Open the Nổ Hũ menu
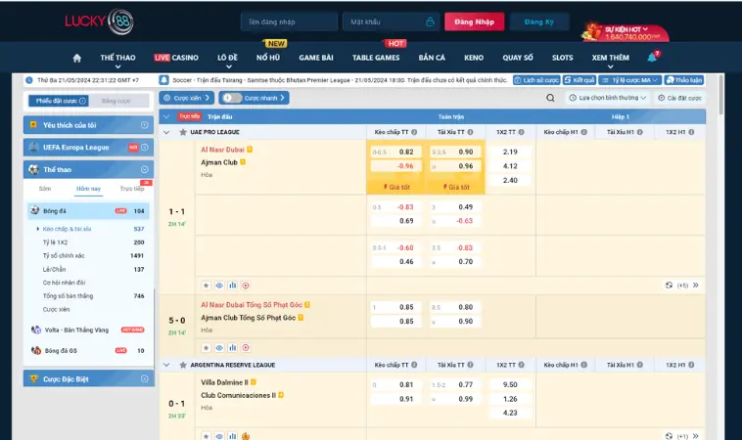This screenshot has height=440, width=742. coord(268,58)
